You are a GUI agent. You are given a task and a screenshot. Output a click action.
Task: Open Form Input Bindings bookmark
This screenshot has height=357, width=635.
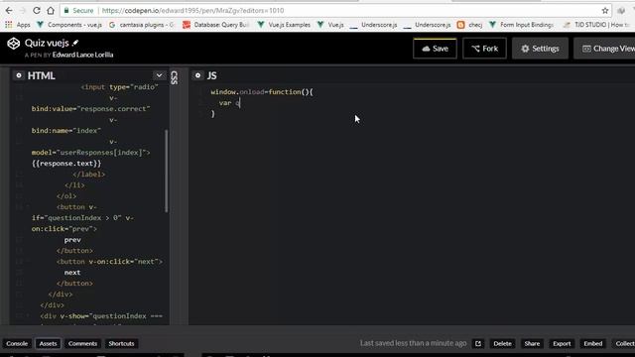[x=522, y=25]
